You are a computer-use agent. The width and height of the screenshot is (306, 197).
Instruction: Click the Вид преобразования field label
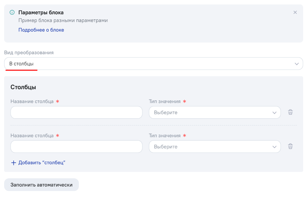(x=29, y=53)
